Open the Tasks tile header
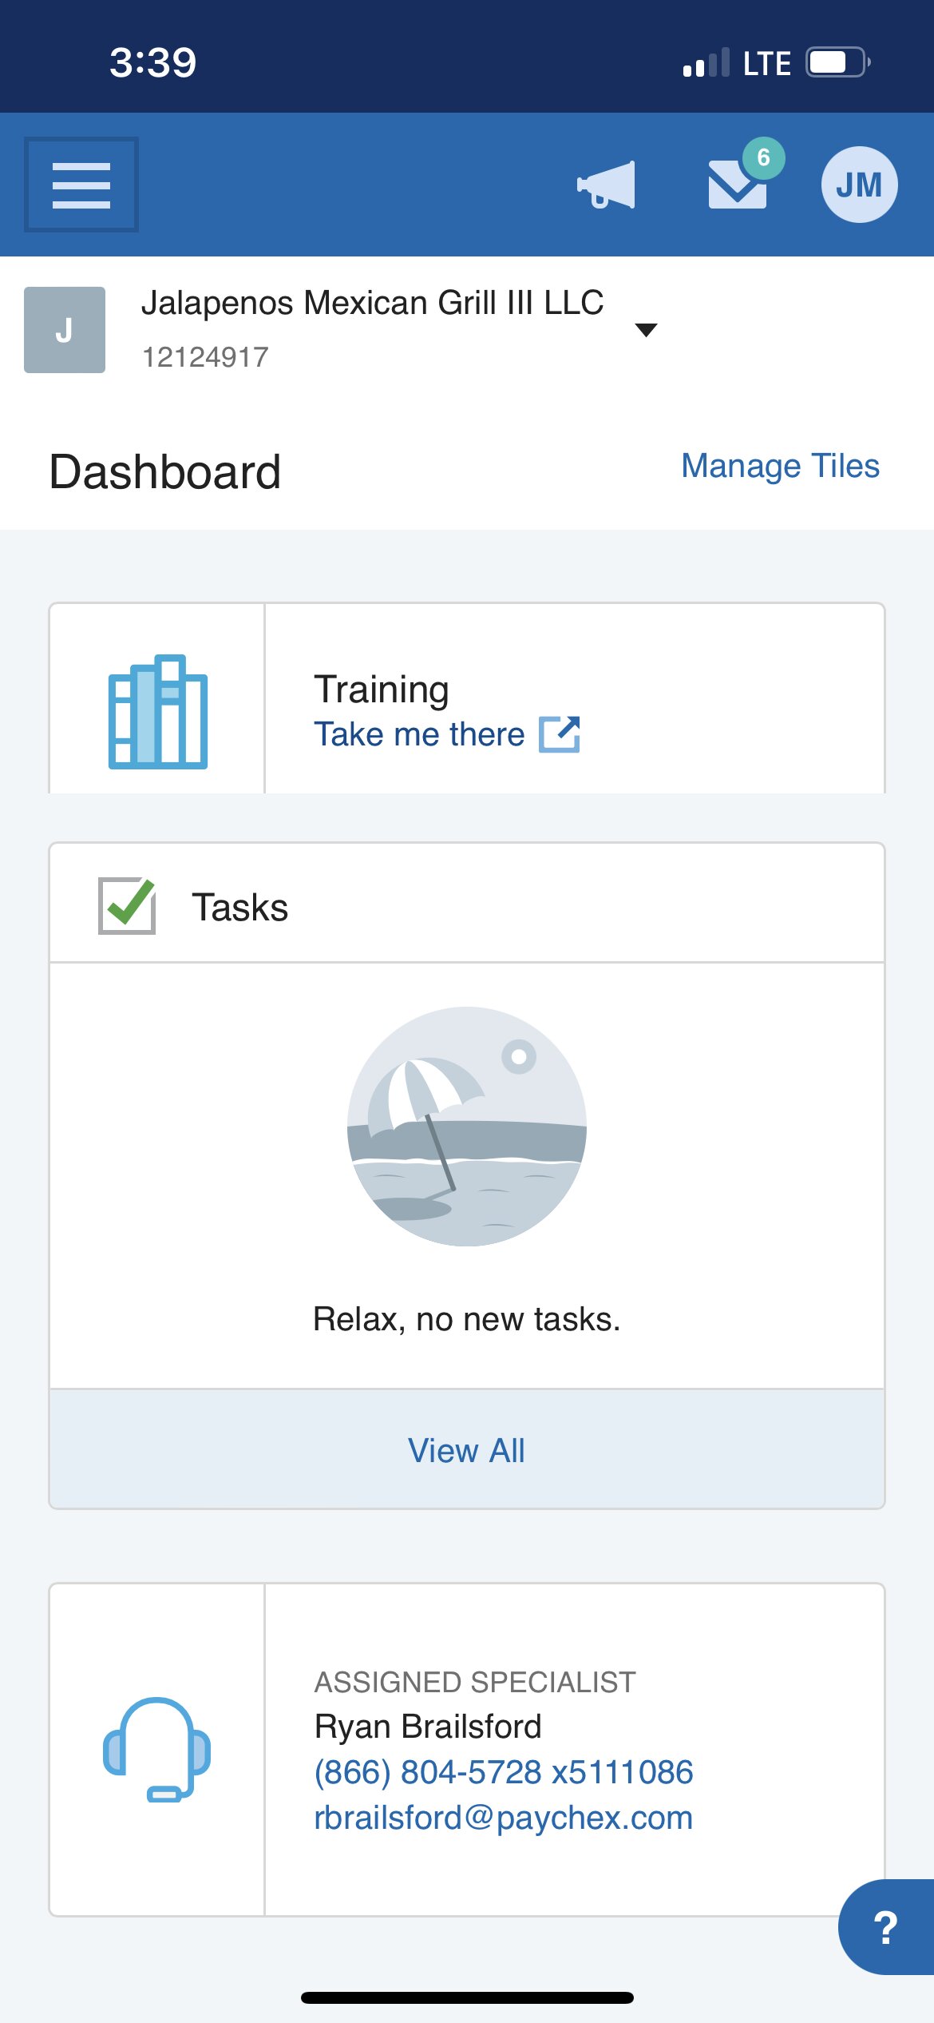The height and width of the screenshot is (2023, 934). pos(467,904)
